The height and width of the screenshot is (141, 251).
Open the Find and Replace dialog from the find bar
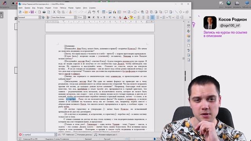click(96, 135)
